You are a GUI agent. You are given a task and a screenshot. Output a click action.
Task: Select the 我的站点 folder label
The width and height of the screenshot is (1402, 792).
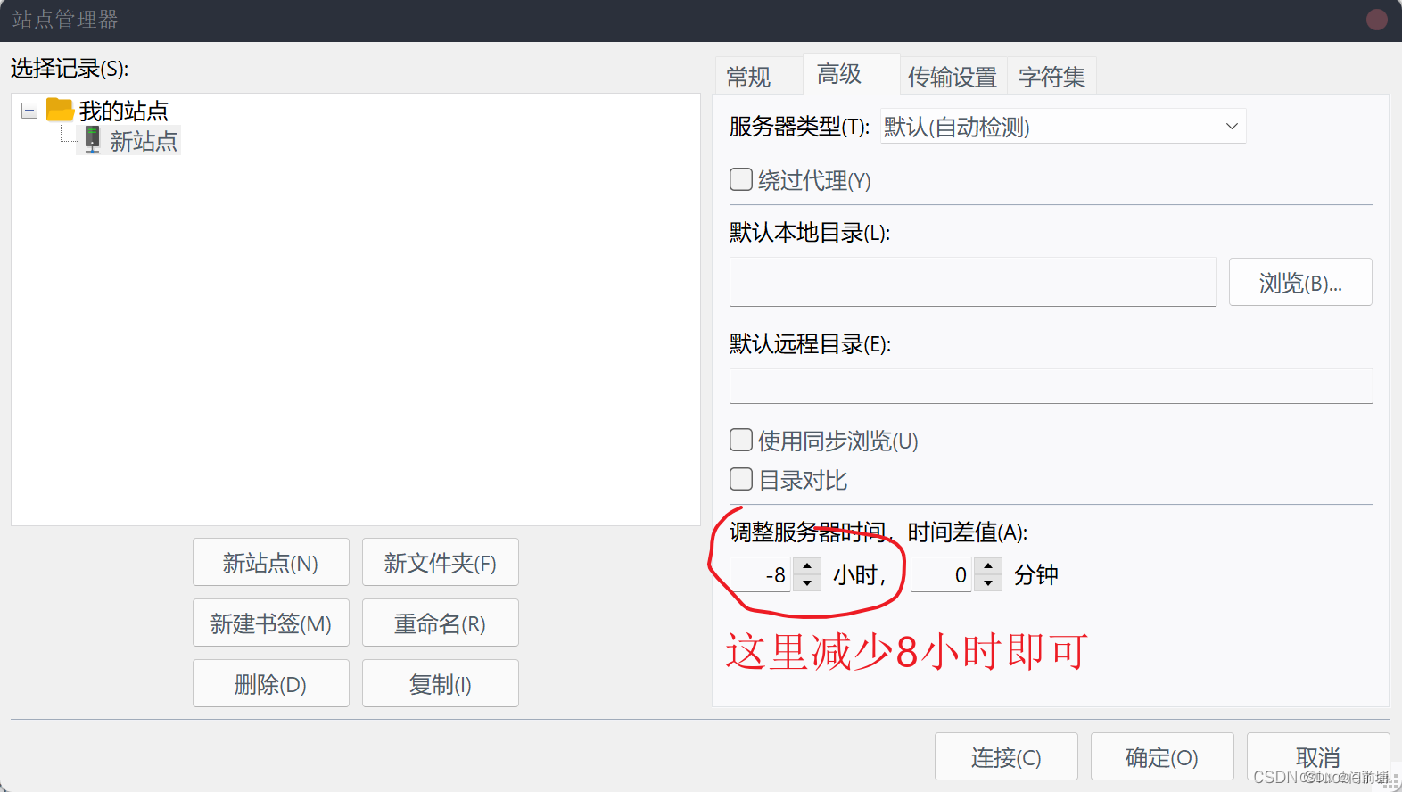tap(123, 111)
